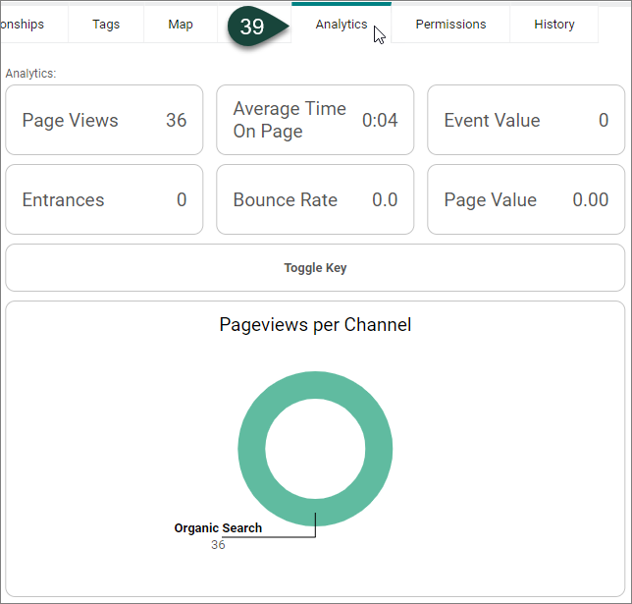Screen dimensions: 632x604
Task: Click the Analytics section heading label
Action: [30, 74]
